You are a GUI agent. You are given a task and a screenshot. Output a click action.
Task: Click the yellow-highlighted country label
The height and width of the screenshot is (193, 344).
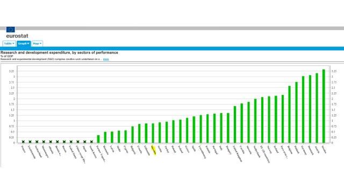(154, 150)
